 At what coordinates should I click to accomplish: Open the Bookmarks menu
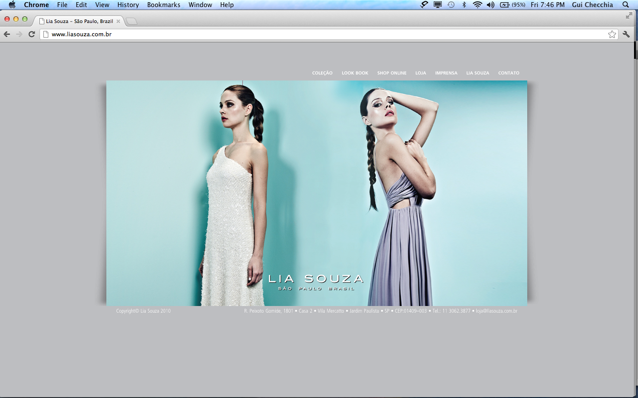point(163,5)
